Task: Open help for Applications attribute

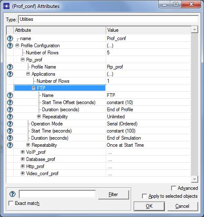Action: tap(10, 74)
